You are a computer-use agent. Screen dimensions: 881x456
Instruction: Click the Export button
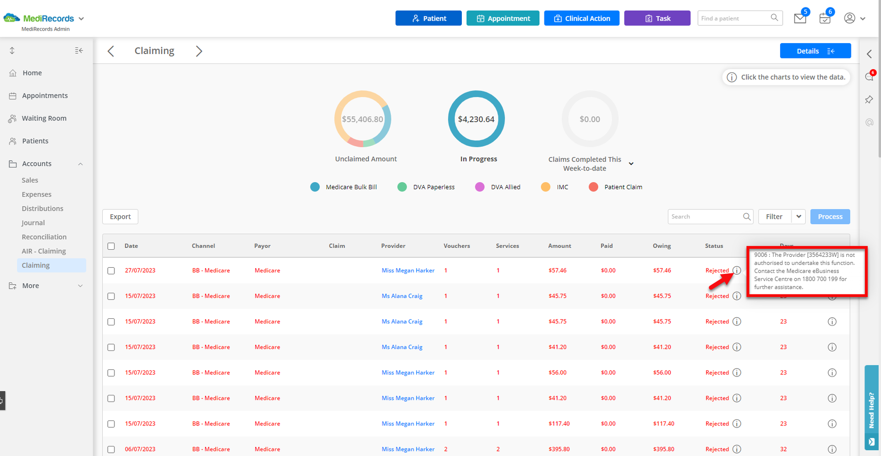point(120,217)
